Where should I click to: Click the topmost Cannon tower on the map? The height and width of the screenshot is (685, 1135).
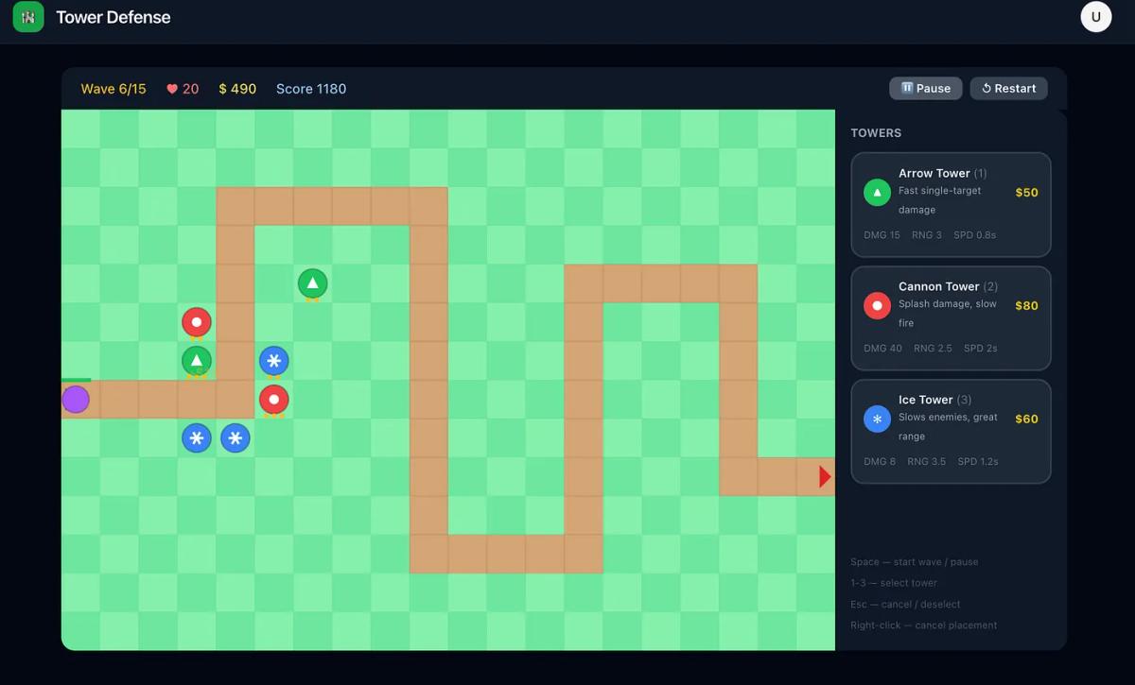pyautogui.click(x=197, y=321)
